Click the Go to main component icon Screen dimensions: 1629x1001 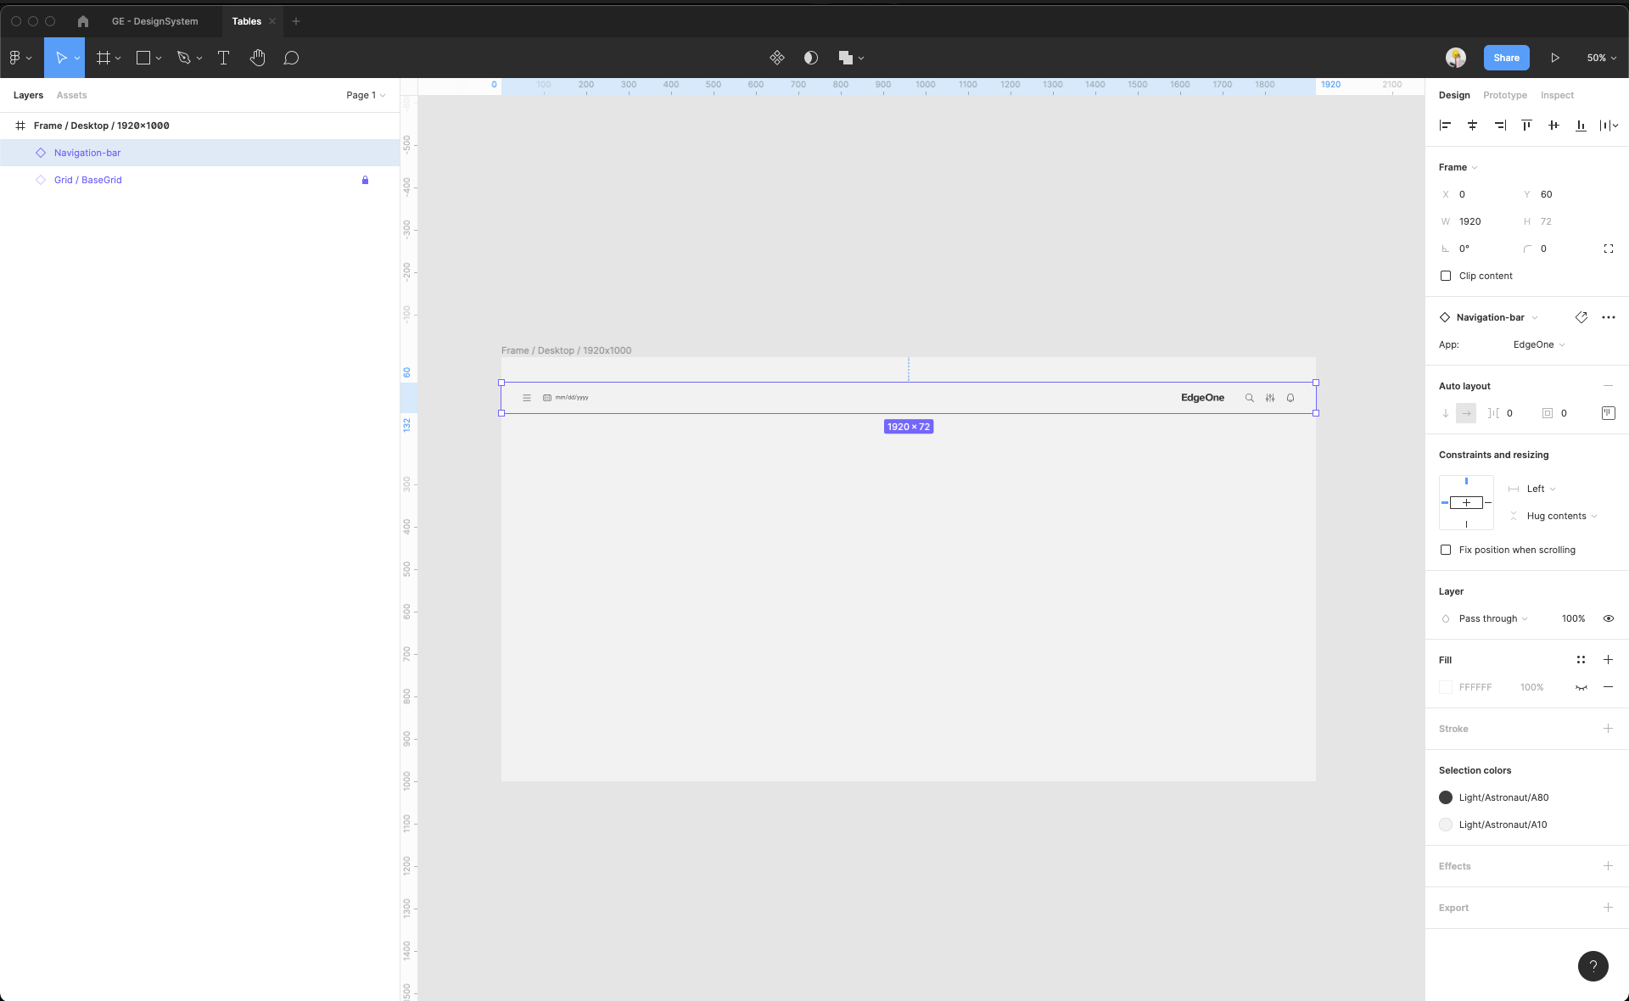1581,317
